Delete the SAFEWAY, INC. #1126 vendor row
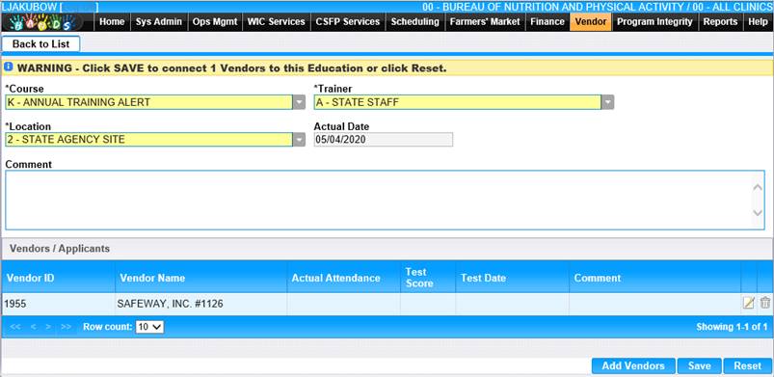 [765, 303]
